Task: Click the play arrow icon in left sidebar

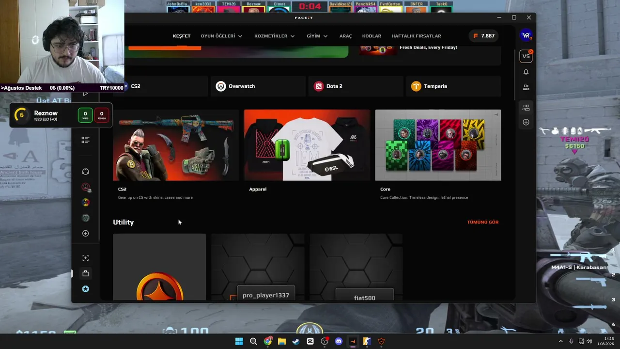Action: [85, 94]
